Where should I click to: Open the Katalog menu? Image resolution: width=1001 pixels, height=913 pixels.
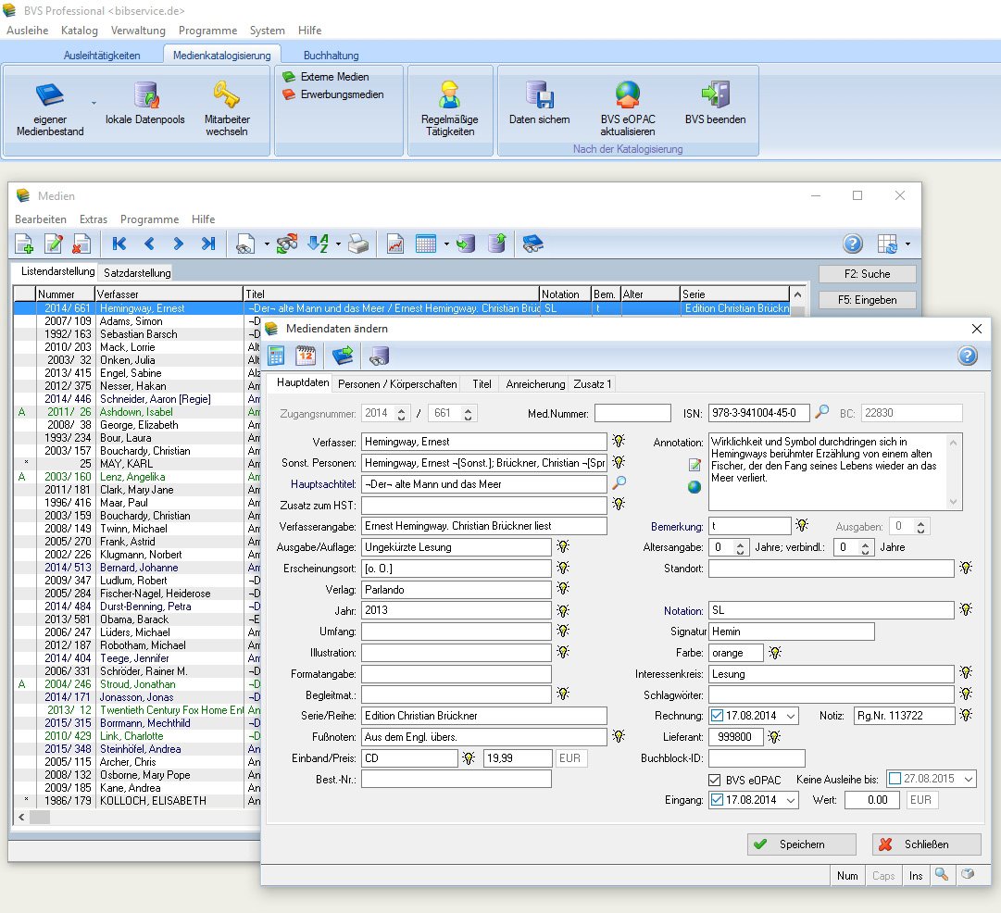79,31
